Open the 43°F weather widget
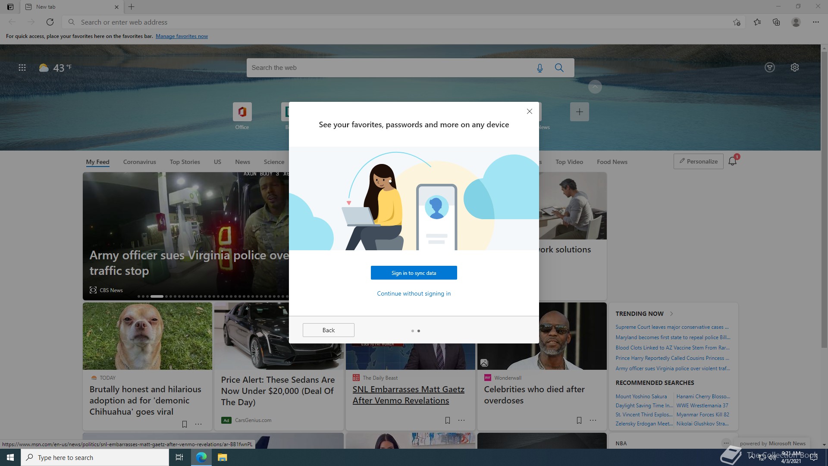Viewport: 828px width, 466px height. pos(55,68)
